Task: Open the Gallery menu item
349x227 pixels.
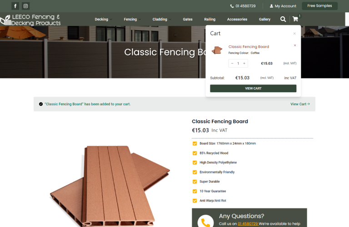Action: click(264, 20)
